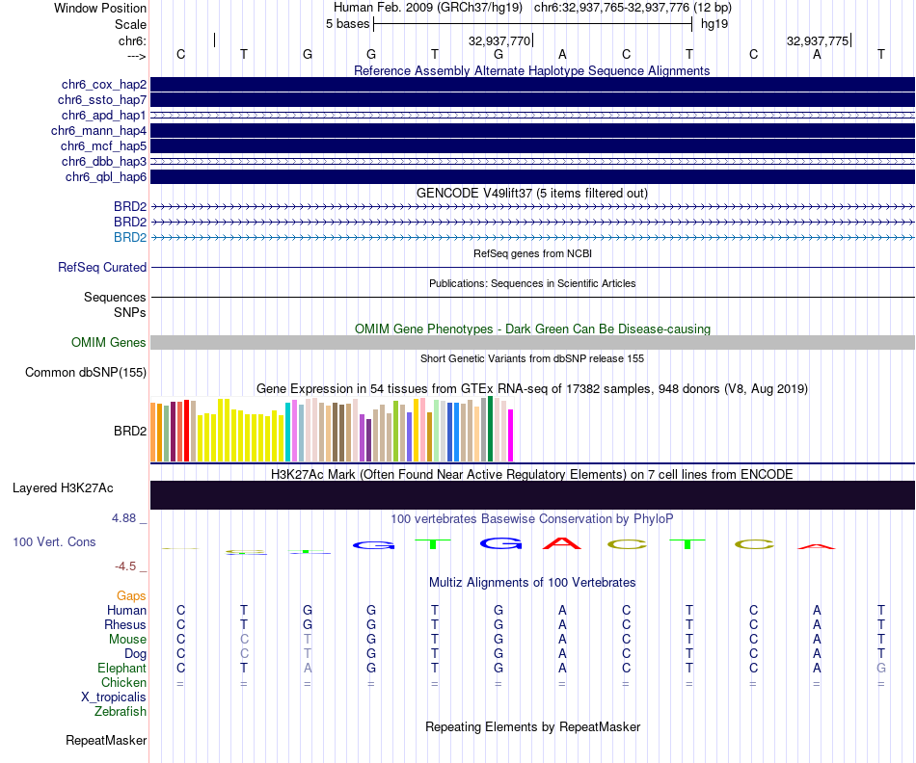Open the Common dbSNP(155) track label

click(86, 373)
